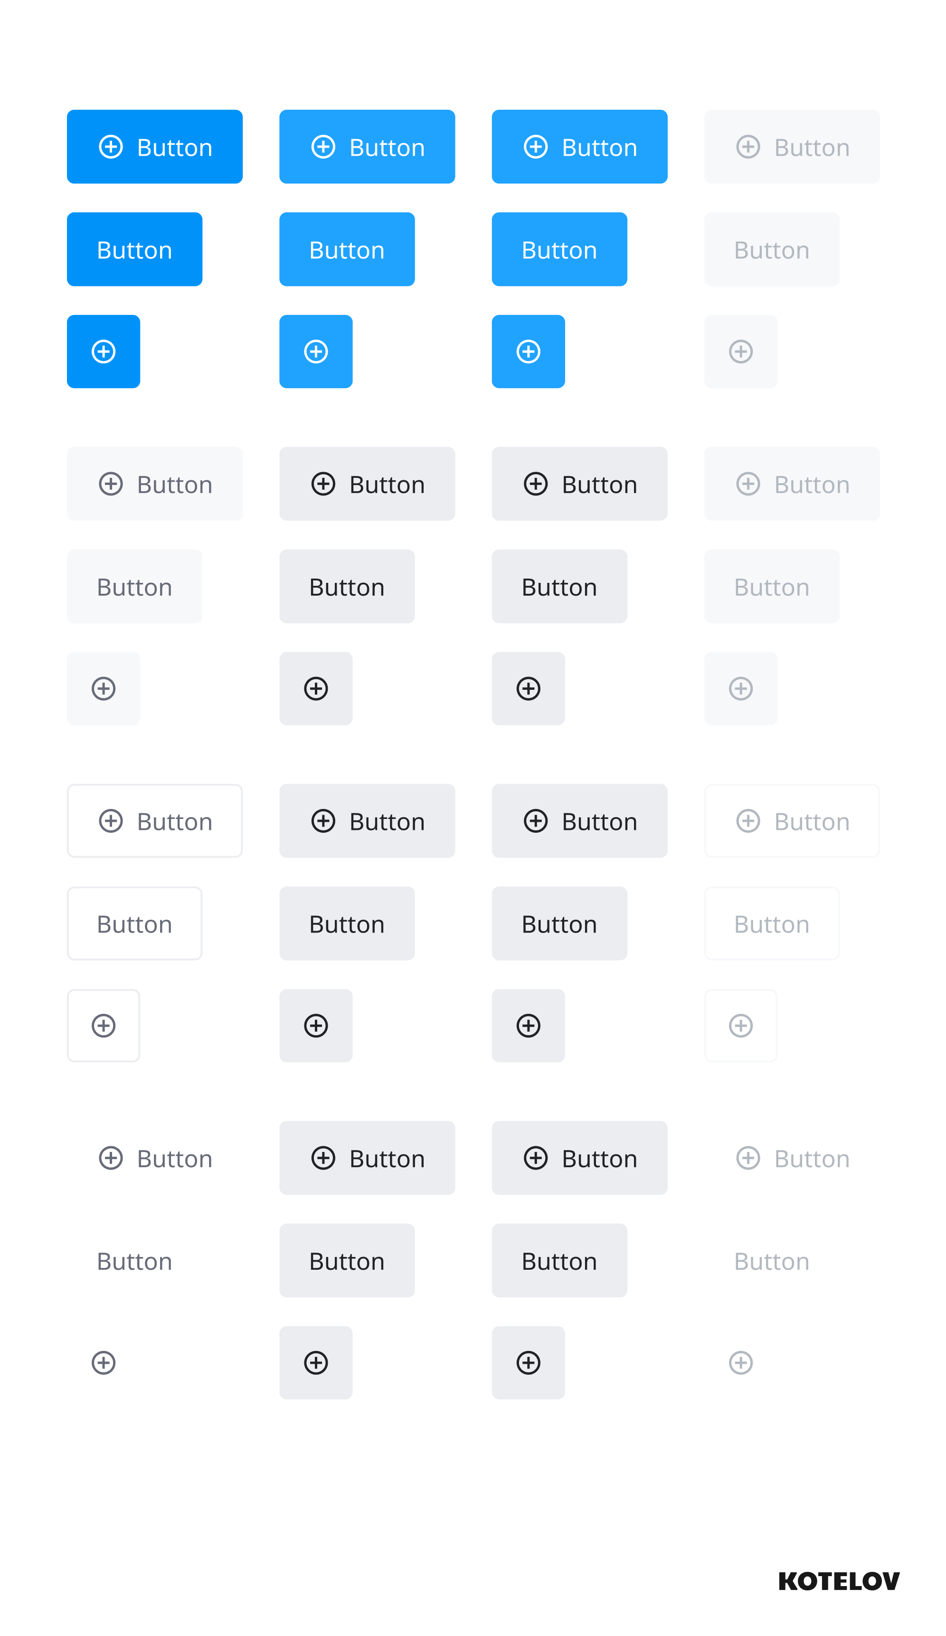Click "Button" text in non-faded outlined plus-icon button
The image size is (946, 1636).
point(175,822)
